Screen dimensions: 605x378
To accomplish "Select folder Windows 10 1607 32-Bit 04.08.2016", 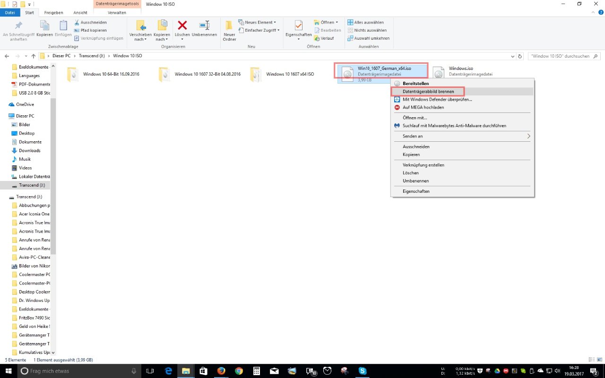I will point(199,74).
